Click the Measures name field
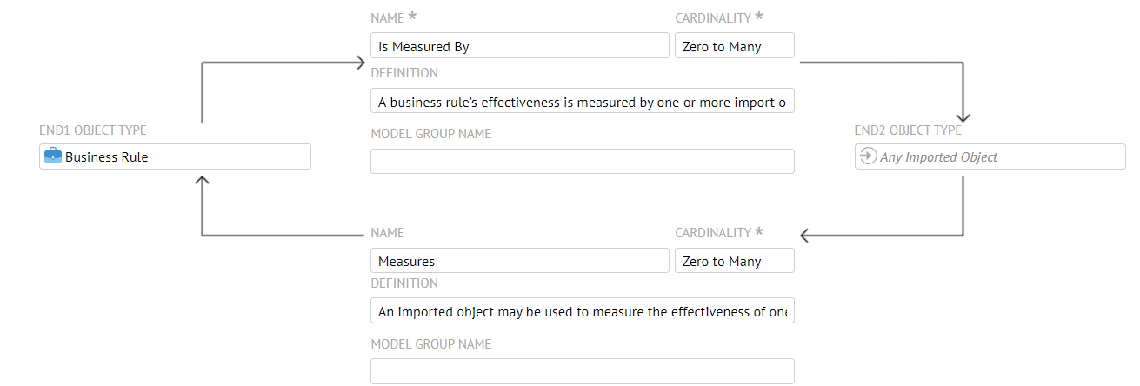The height and width of the screenshot is (386, 1140). (x=519, y=261)
